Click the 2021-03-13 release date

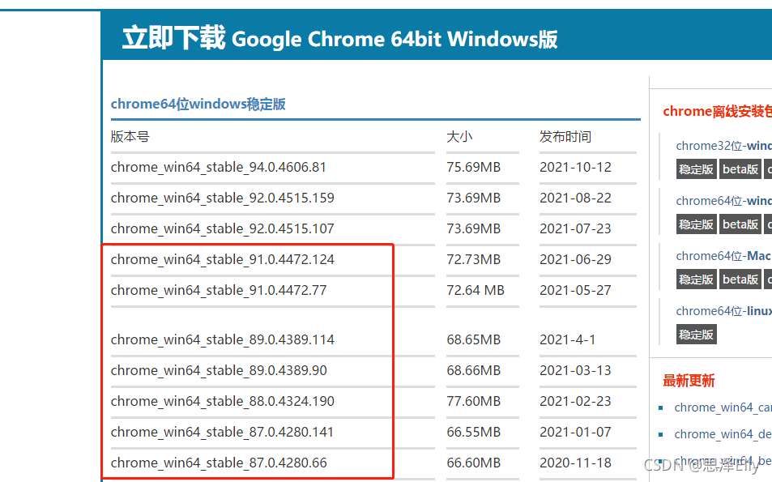575,370
